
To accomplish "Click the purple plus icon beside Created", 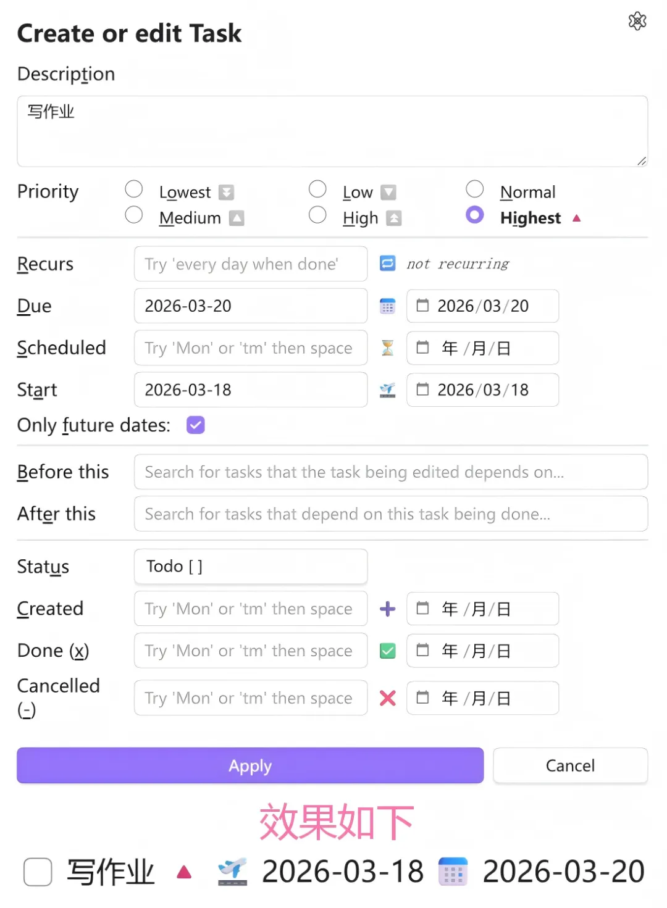I will pyautogui.click(x=387, y=609).
